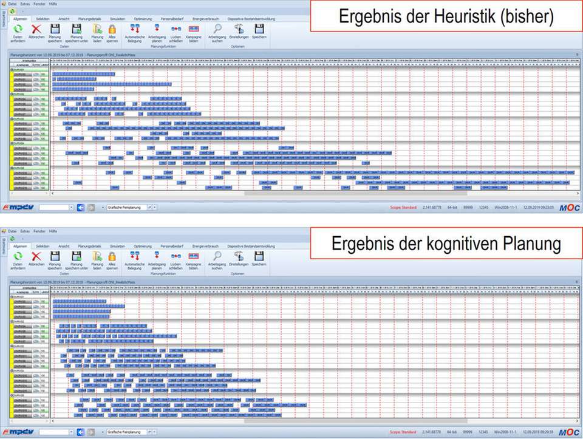
Task: Click blue back arrow in upper status bar
Action: pos(80,208)
